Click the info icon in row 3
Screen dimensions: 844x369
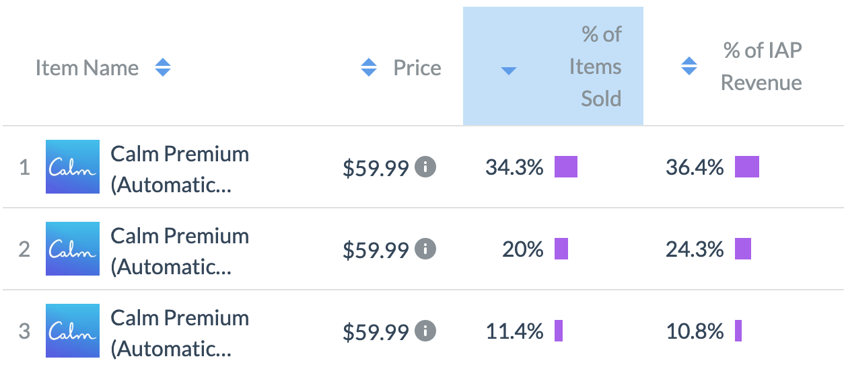pos(425,331)
